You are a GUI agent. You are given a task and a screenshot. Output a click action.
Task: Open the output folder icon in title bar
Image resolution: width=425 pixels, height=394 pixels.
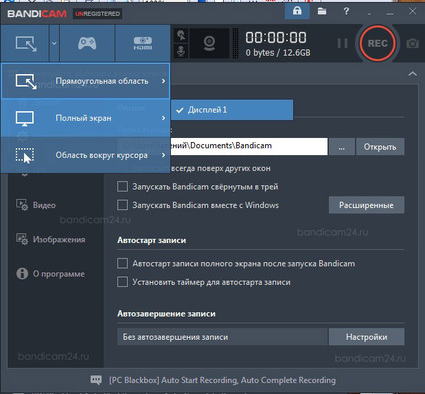click(322, 11)
